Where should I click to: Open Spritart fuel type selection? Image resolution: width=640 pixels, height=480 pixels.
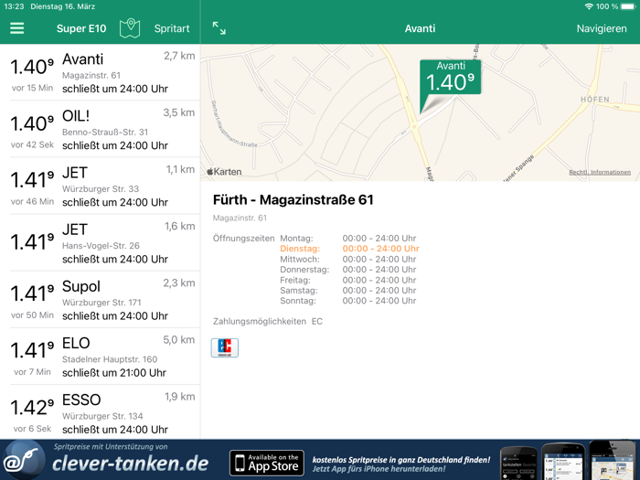tap(172, 28)
